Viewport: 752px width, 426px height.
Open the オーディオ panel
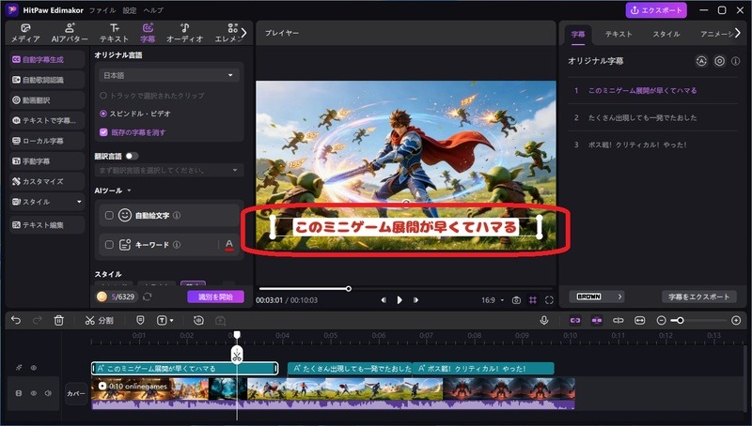(x=184, y=33)
